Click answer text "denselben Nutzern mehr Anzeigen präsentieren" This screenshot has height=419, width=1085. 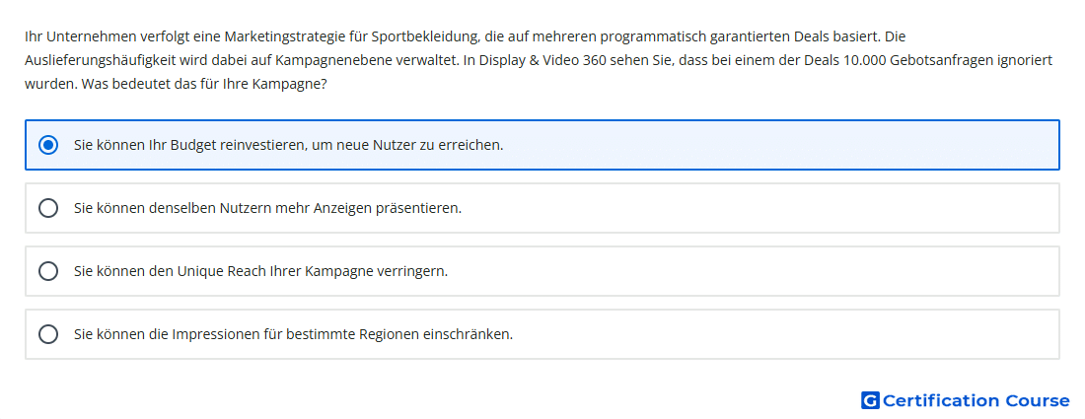point(305,208)
